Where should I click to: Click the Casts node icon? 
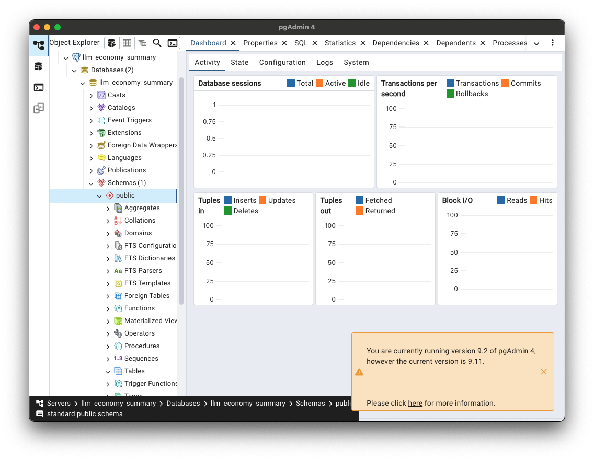coord(101,95)
